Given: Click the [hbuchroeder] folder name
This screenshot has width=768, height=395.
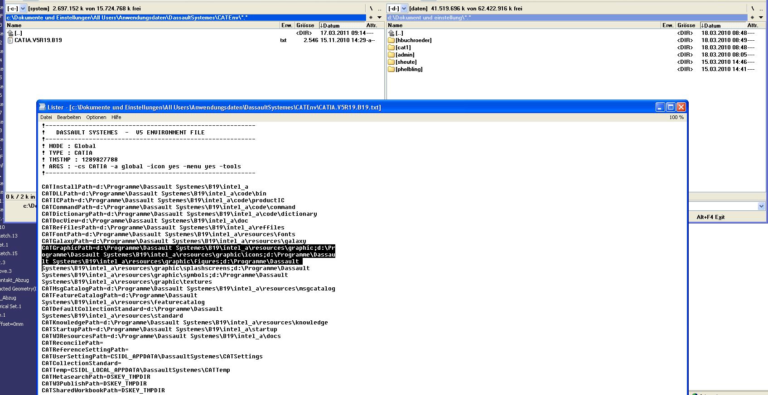Looking at the screenshot, I should point(414,40).
